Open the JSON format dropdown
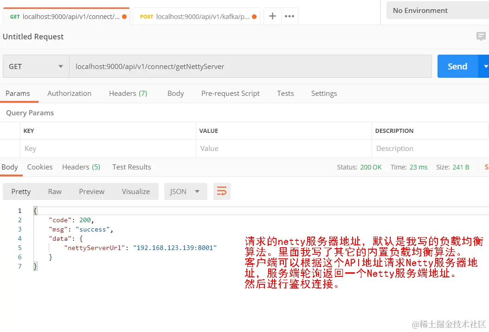Image resolution: width=489 pixels, height=332 pixels. [186, 191]
